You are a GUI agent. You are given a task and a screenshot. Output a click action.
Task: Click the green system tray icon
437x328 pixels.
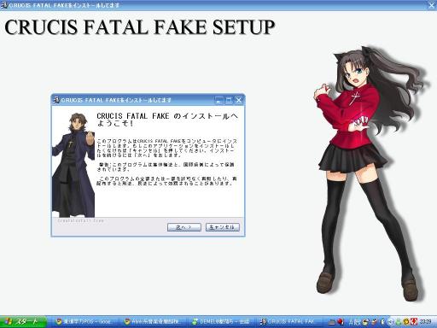(399, 322)
